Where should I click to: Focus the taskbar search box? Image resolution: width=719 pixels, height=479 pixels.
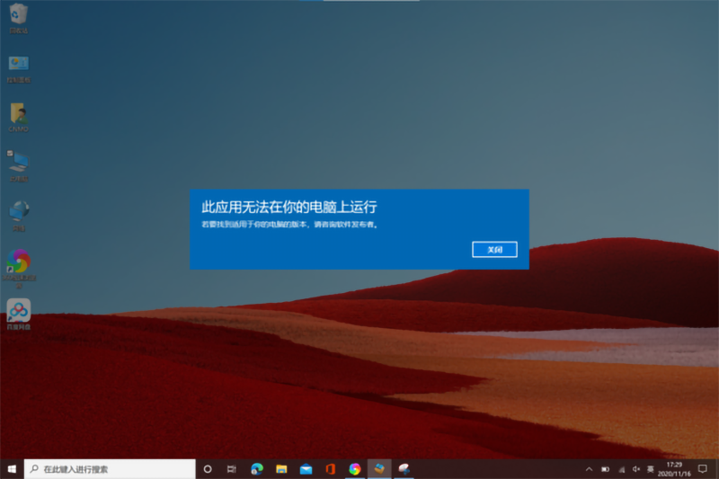pos(110,469)
